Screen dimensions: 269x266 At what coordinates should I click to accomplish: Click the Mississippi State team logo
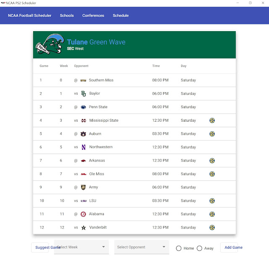click(84, 120)
